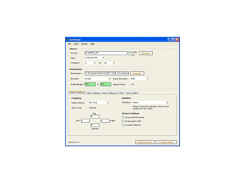Switch to the Query Editor tab
This screenshot has width=245, height=183.
pyautogui.click(x=132, y=93)
